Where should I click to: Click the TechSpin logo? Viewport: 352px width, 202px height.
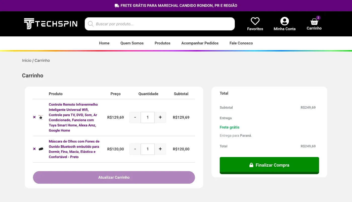(51, 24)
